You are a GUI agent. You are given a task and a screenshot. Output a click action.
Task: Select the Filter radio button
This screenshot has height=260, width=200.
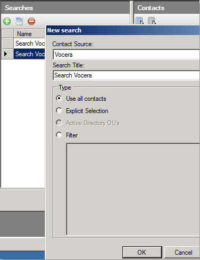click(59, 135)
